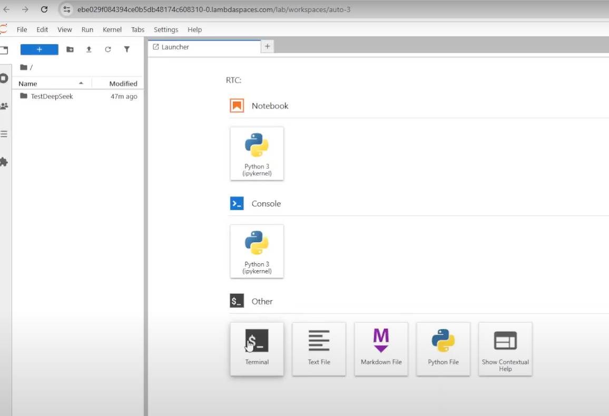Create a new Text File
Viewport: 609px width, 416px height.
319,349
